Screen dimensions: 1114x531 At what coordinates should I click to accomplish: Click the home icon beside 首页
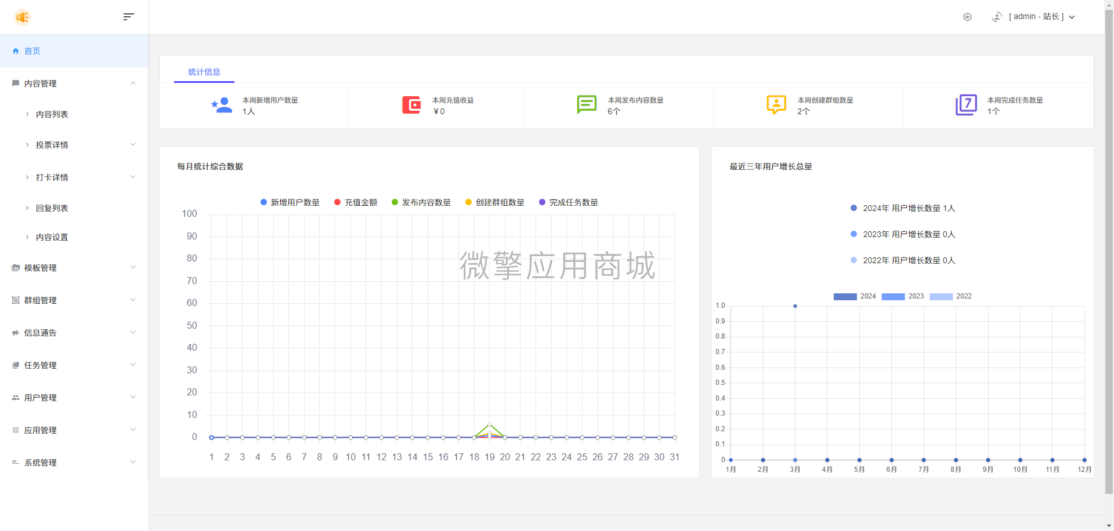pos(16,51)
